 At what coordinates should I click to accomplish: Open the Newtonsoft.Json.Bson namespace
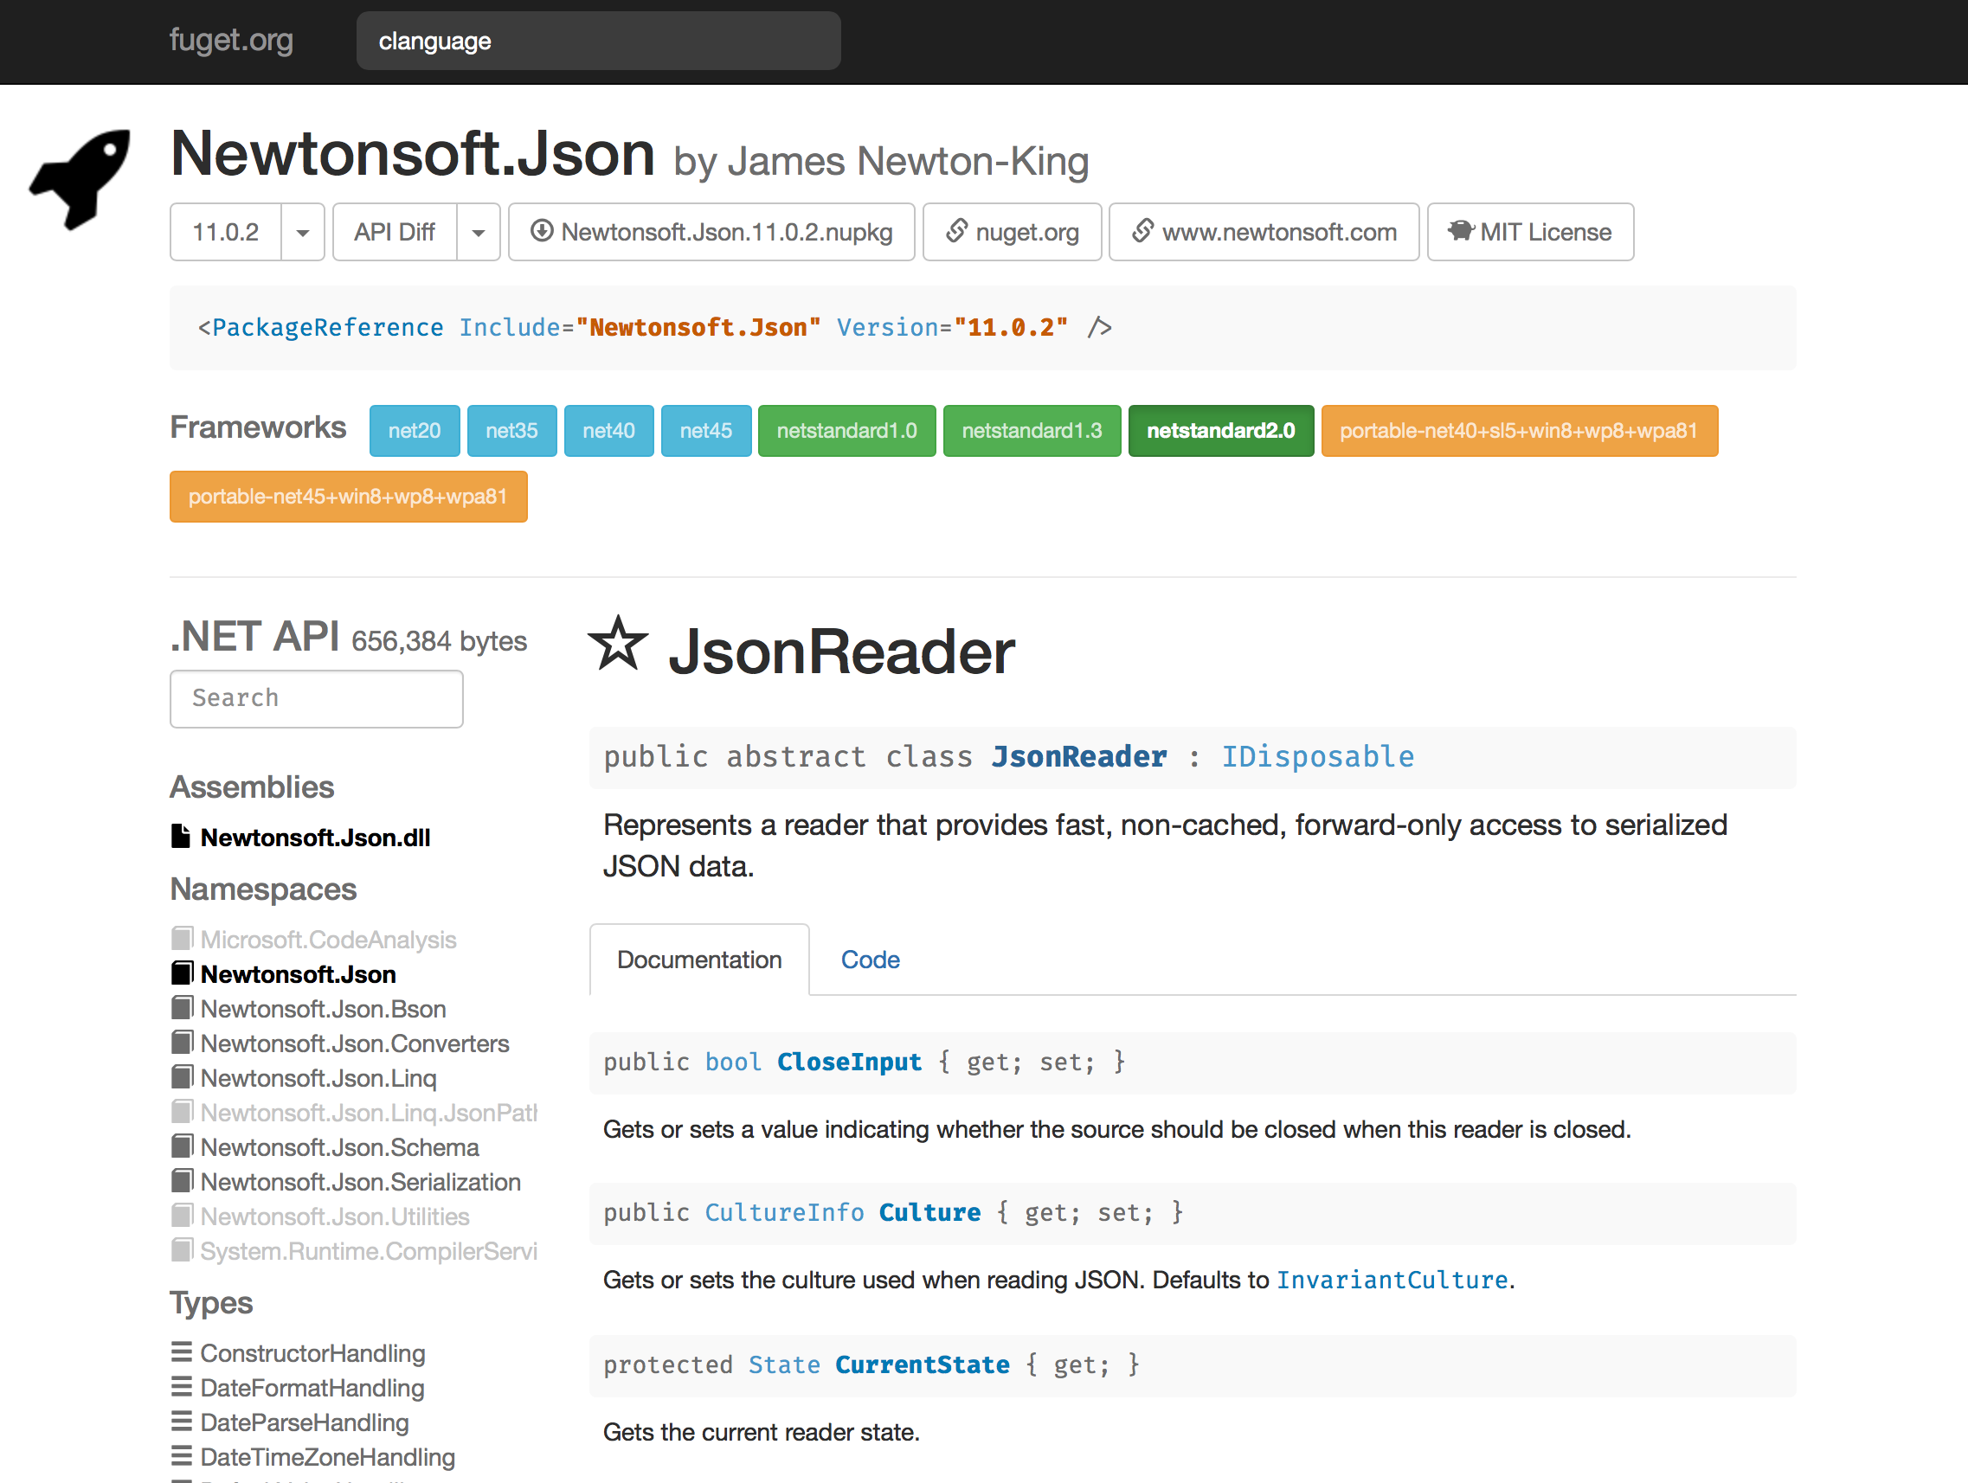click(323, 1009)
